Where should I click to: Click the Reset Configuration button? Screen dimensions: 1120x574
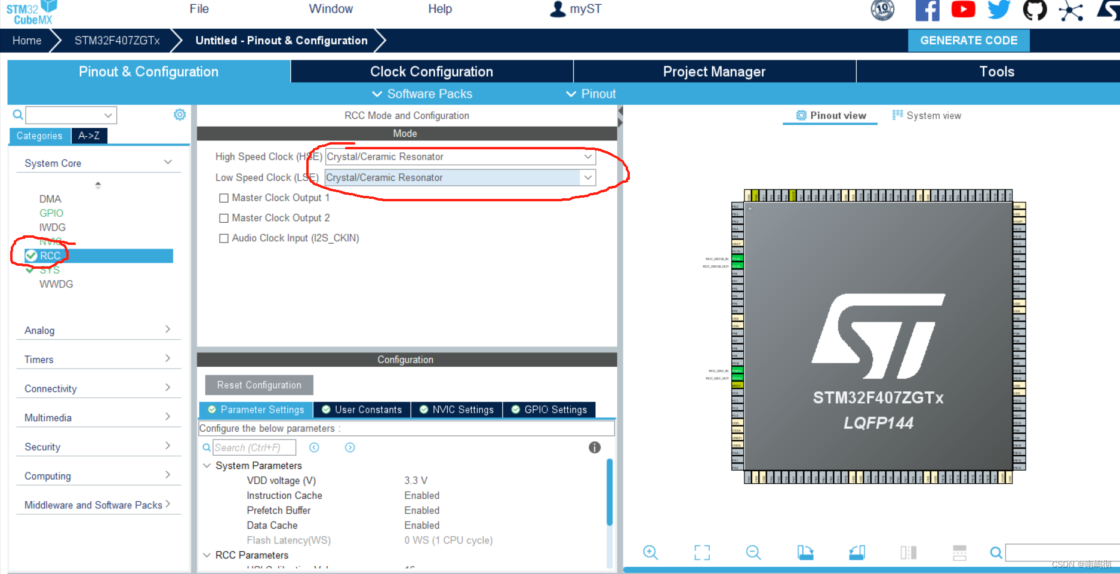click(x=259, y=385)
